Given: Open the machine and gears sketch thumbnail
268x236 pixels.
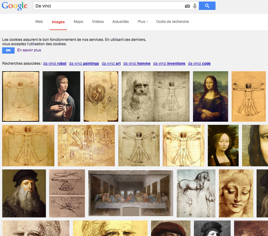Looking at the screenshot, I should tap(86, 146).
